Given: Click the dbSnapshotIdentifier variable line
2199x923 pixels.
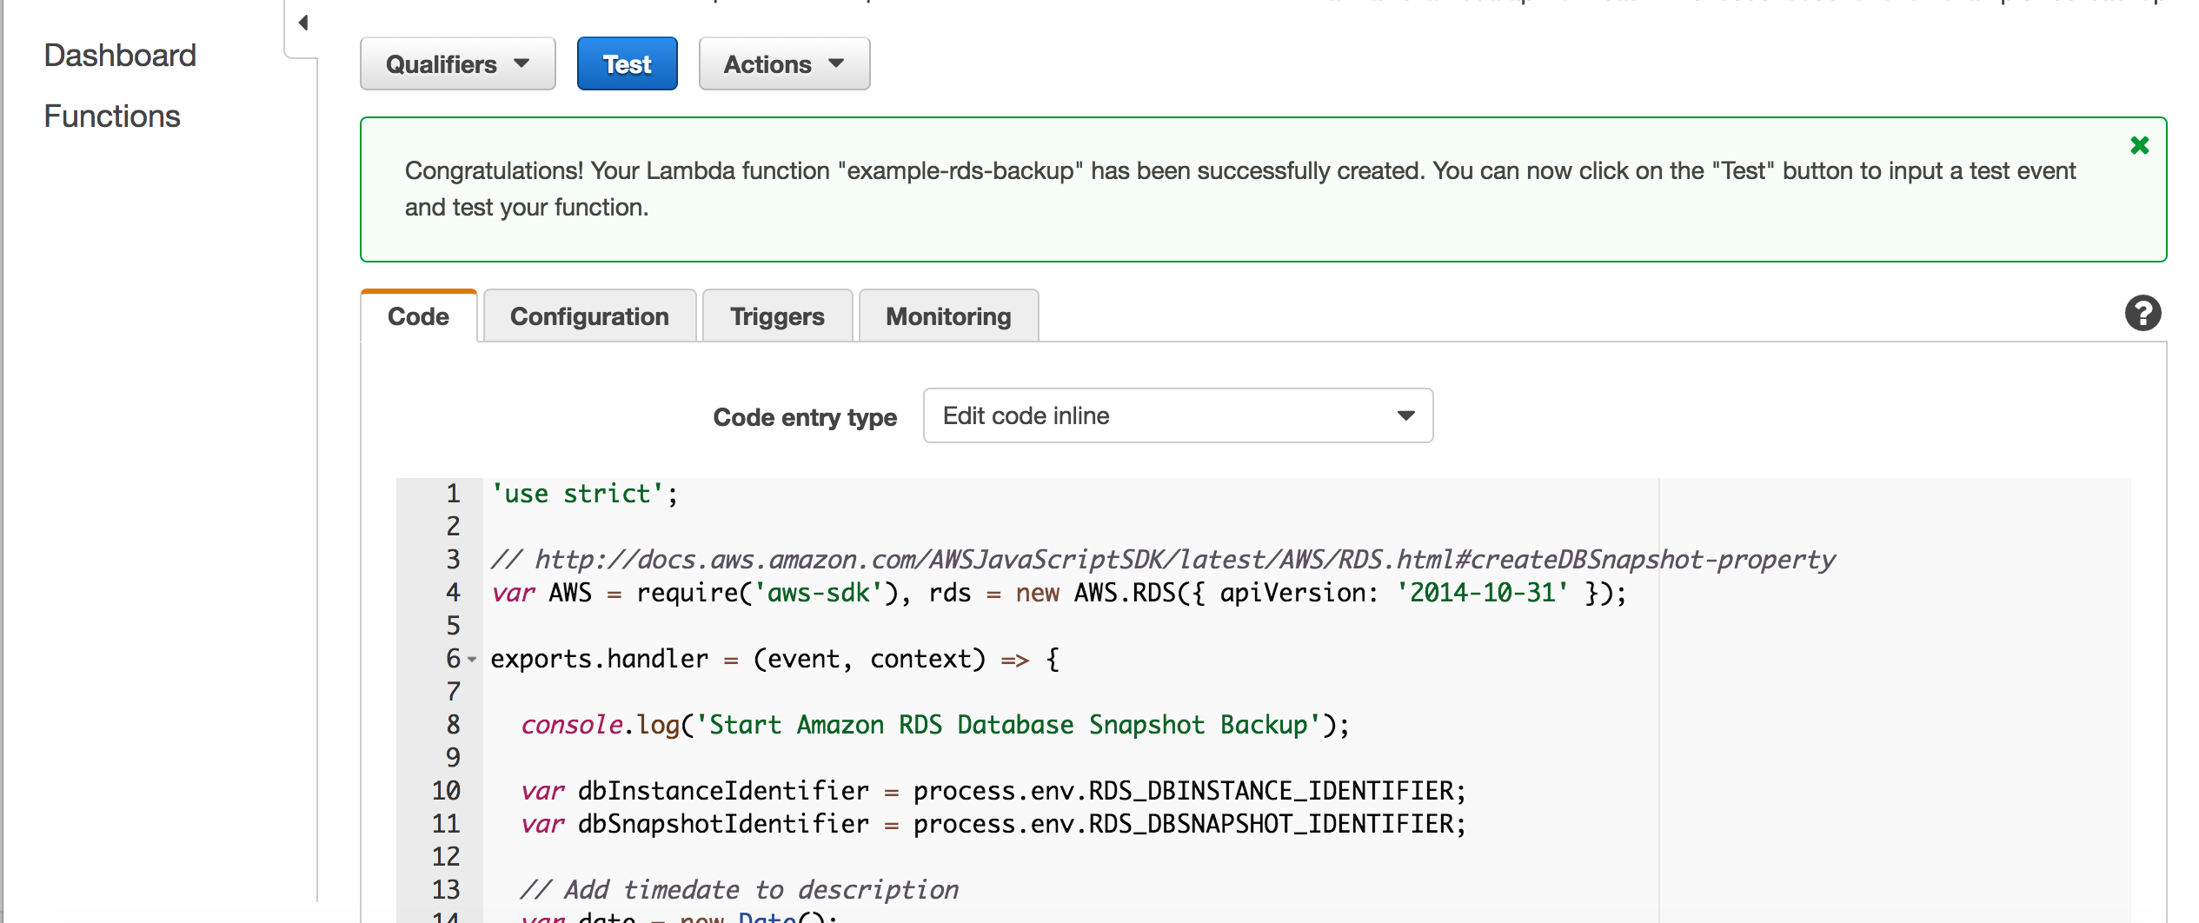Looking at the screenshot, I should pos(993,824).
